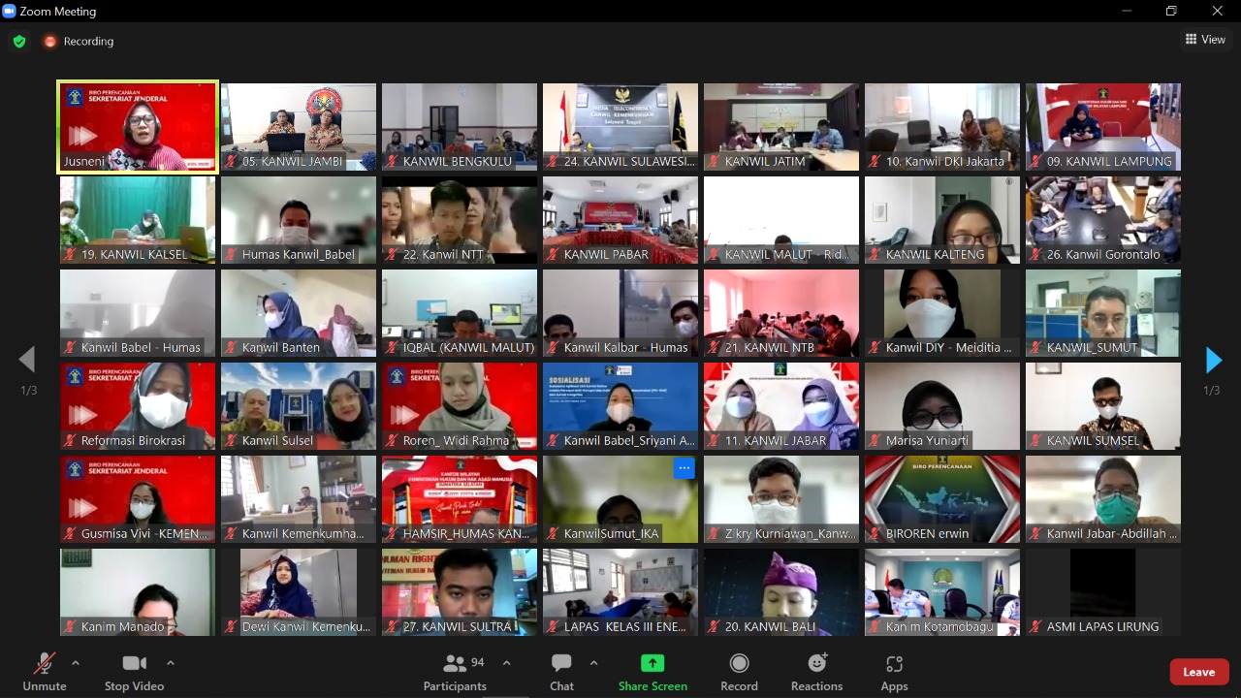
Task: Open more options on KanwilSumut_IKA tile
Action: click(684, 468)
